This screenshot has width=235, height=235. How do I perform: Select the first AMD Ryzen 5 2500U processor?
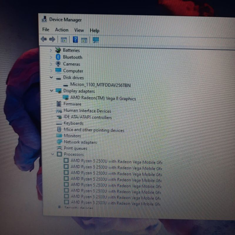[x=117, y=161]
